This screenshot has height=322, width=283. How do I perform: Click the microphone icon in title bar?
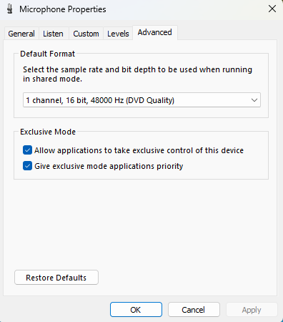[10, 9]
